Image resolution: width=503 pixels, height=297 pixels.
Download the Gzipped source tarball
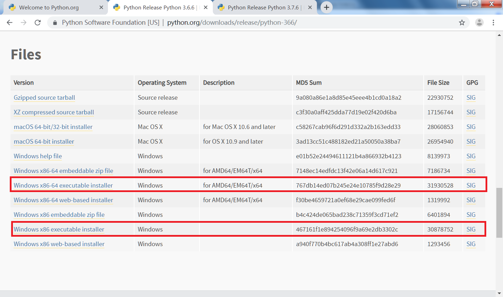click(x=44, y=98)
